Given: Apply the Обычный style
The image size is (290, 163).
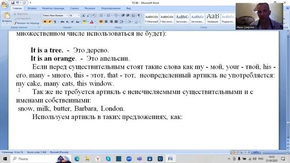Looking at the screenshot, I should tap(151, 19).
